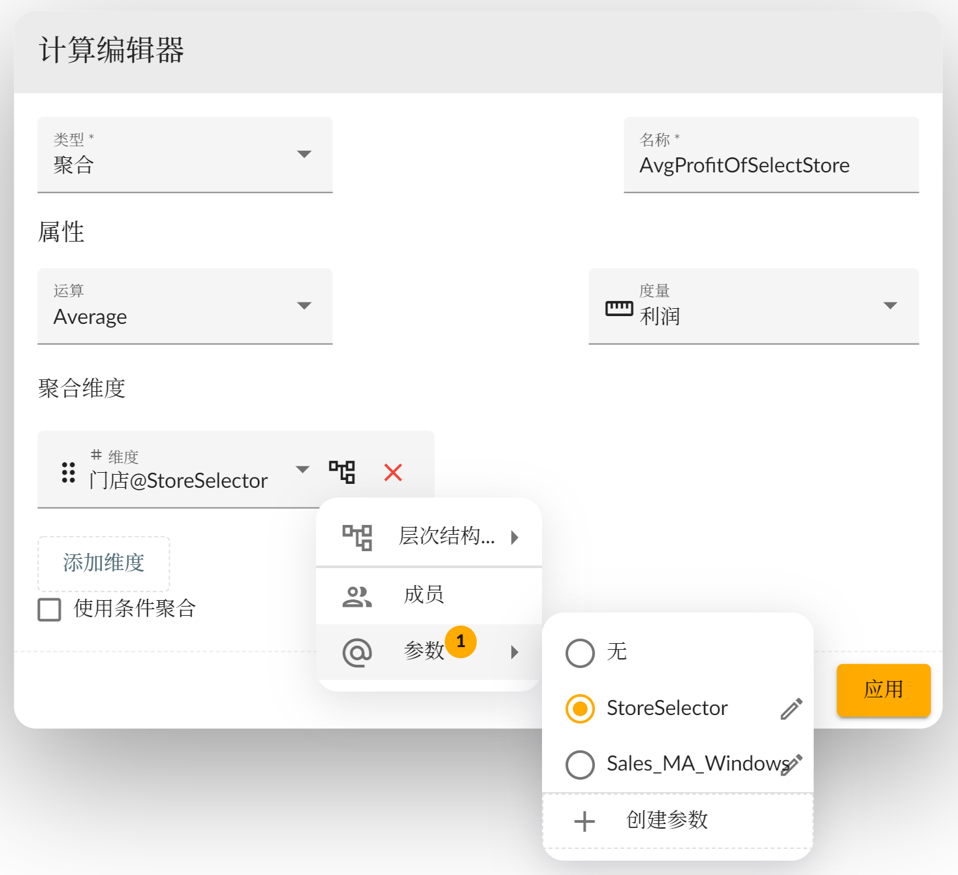Viewport: 958px width, 875px height.
Task: Click the drag handle on dimension row
Action: pyautogui.click(x=68, y=472)
